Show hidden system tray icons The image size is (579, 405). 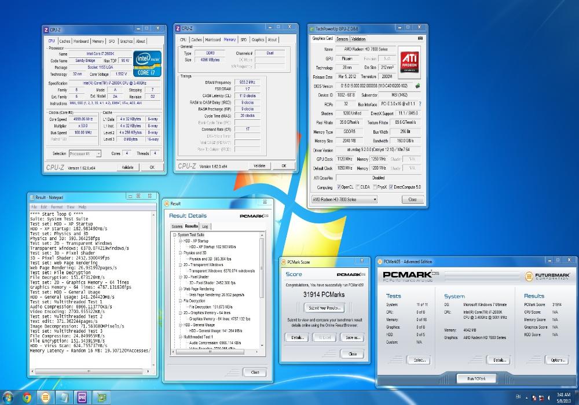(x=526, y=398)
